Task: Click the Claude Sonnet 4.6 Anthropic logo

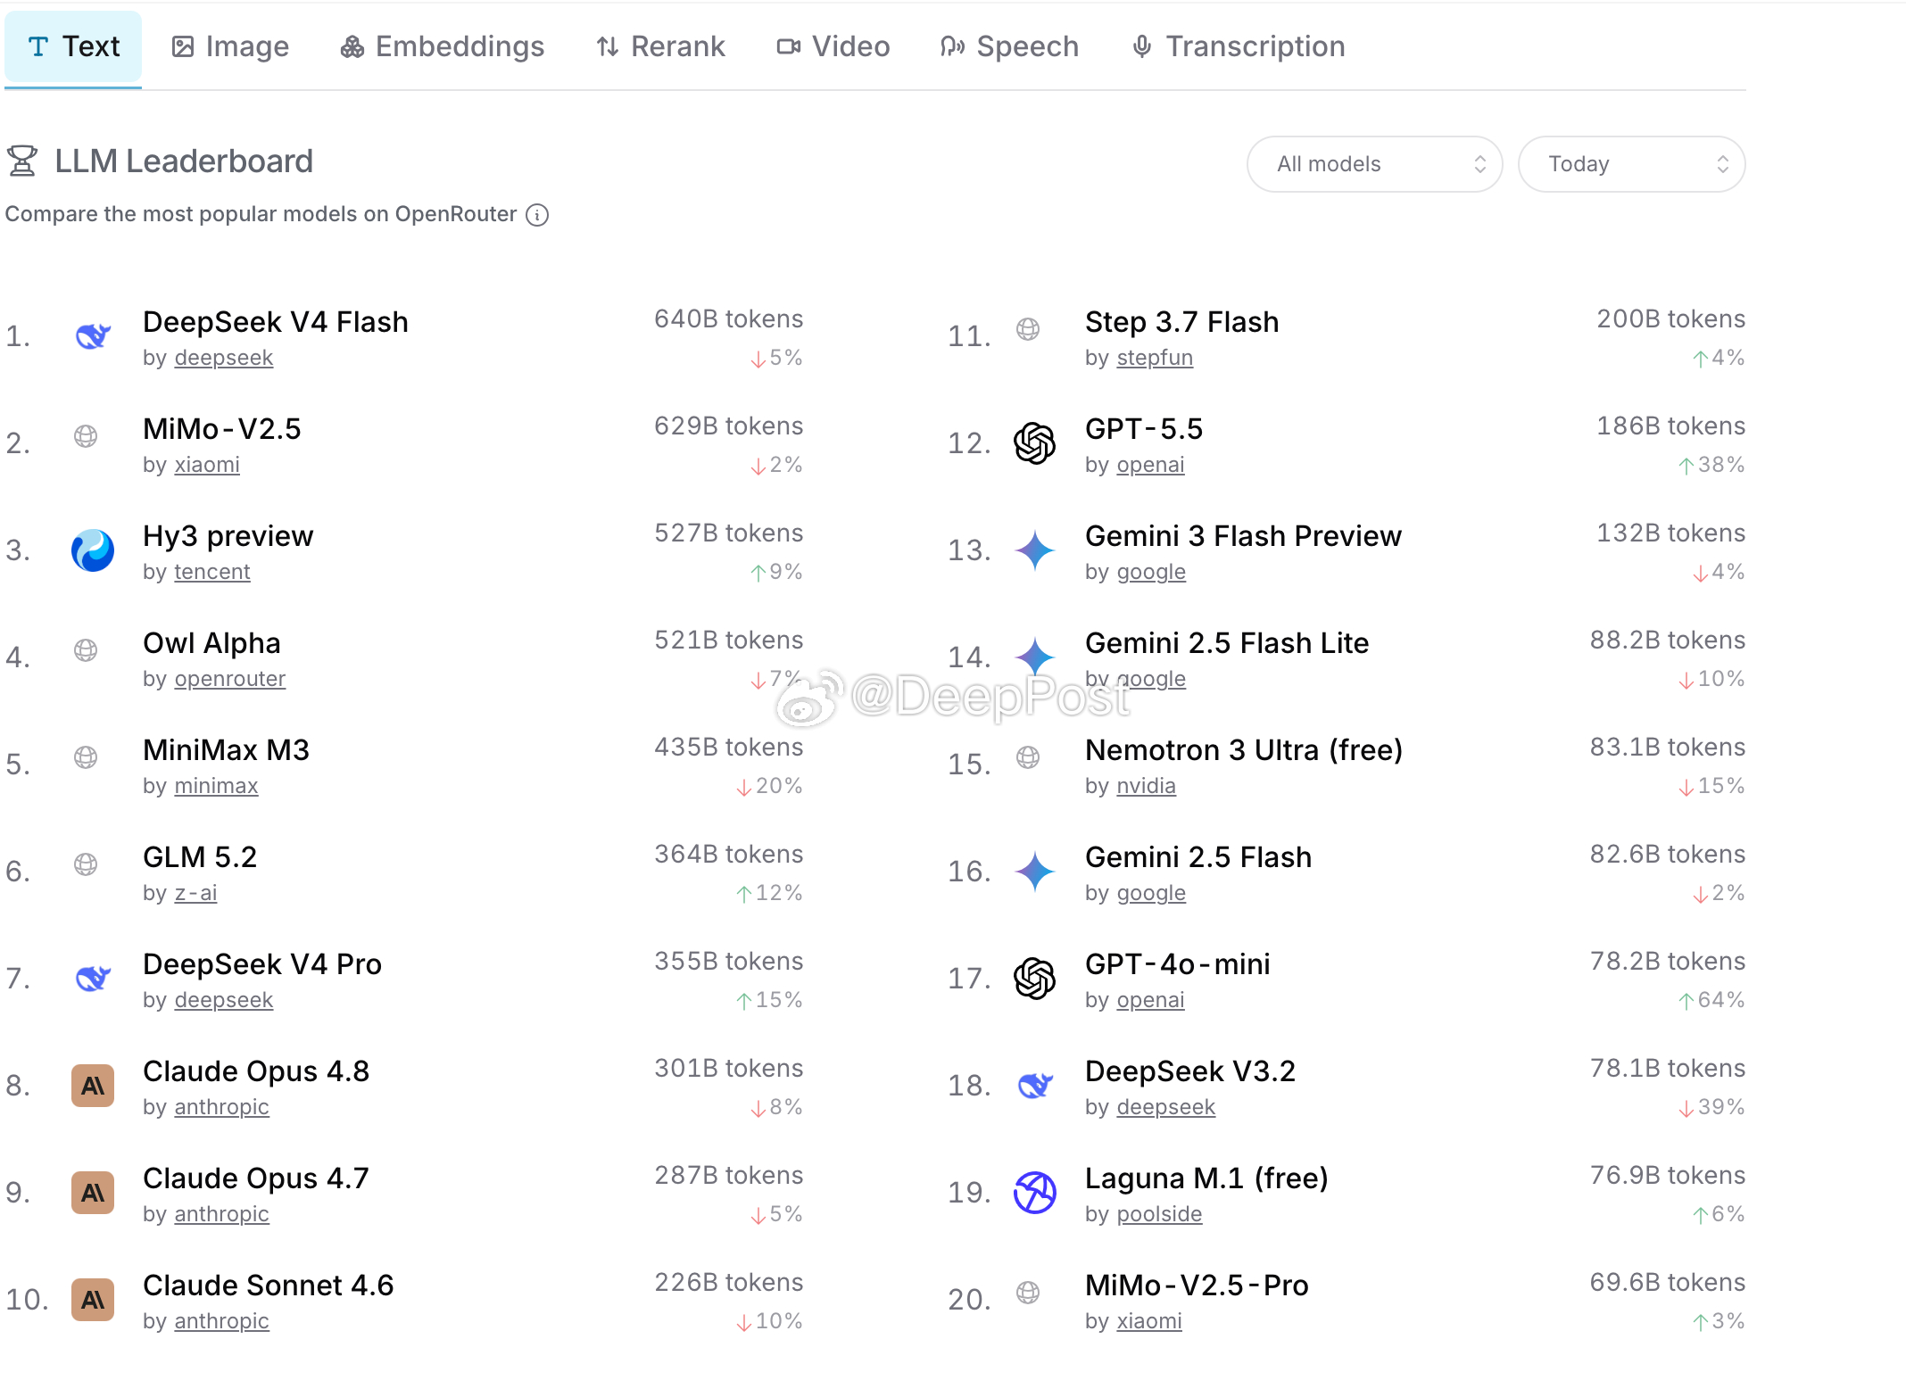Action: [x=93, y=1300]
